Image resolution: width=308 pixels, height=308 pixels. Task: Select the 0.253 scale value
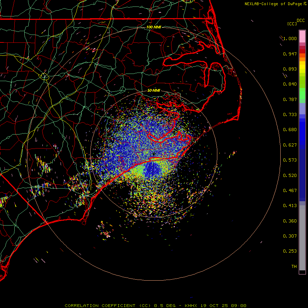coord(290,251)
